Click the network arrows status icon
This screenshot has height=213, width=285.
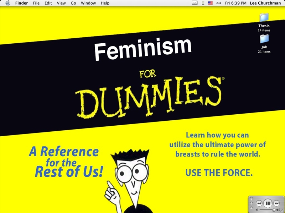click(218, 3)
